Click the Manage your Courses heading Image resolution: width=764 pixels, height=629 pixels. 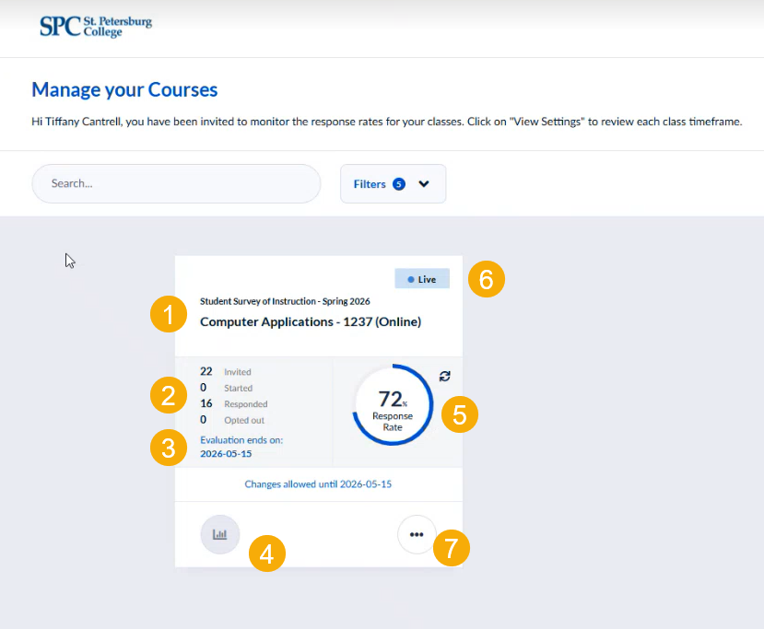pos(124,89)
